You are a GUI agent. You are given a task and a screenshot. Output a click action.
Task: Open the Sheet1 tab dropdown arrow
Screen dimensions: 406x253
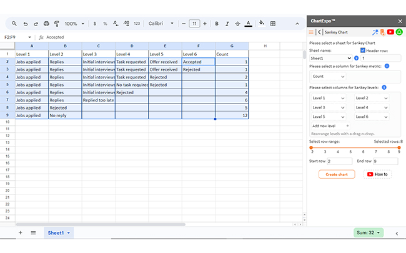point(69,233)
